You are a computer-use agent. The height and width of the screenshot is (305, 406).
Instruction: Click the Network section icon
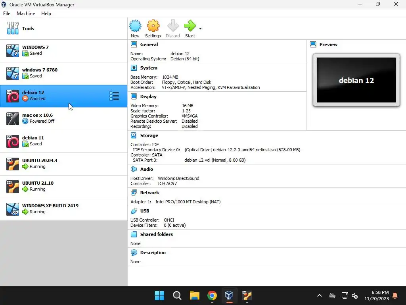134,193
